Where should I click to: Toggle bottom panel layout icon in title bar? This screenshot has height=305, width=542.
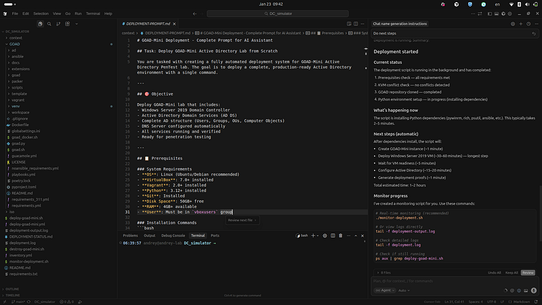497,14
